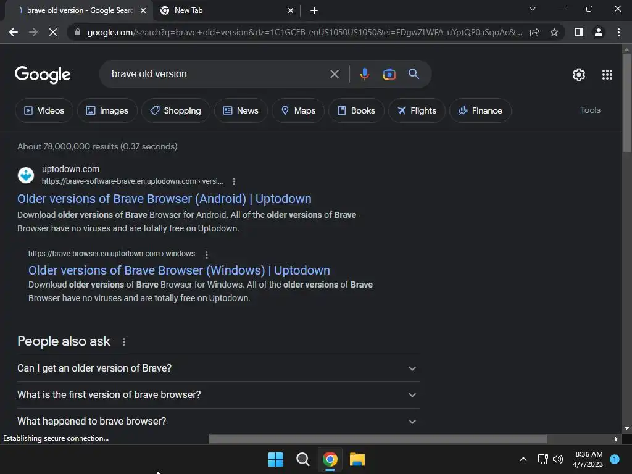
Task: Bookmark this tab with the star icon
Action: (554, 32)
